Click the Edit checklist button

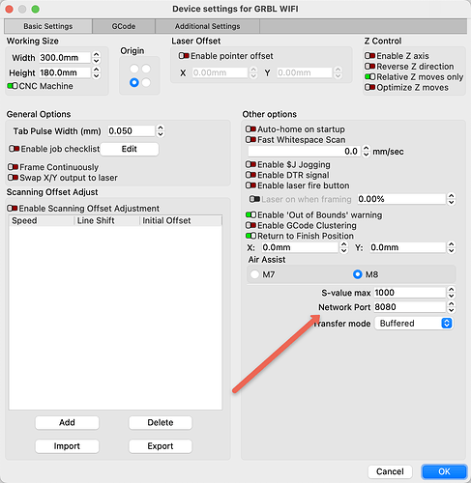coord(130,149)
